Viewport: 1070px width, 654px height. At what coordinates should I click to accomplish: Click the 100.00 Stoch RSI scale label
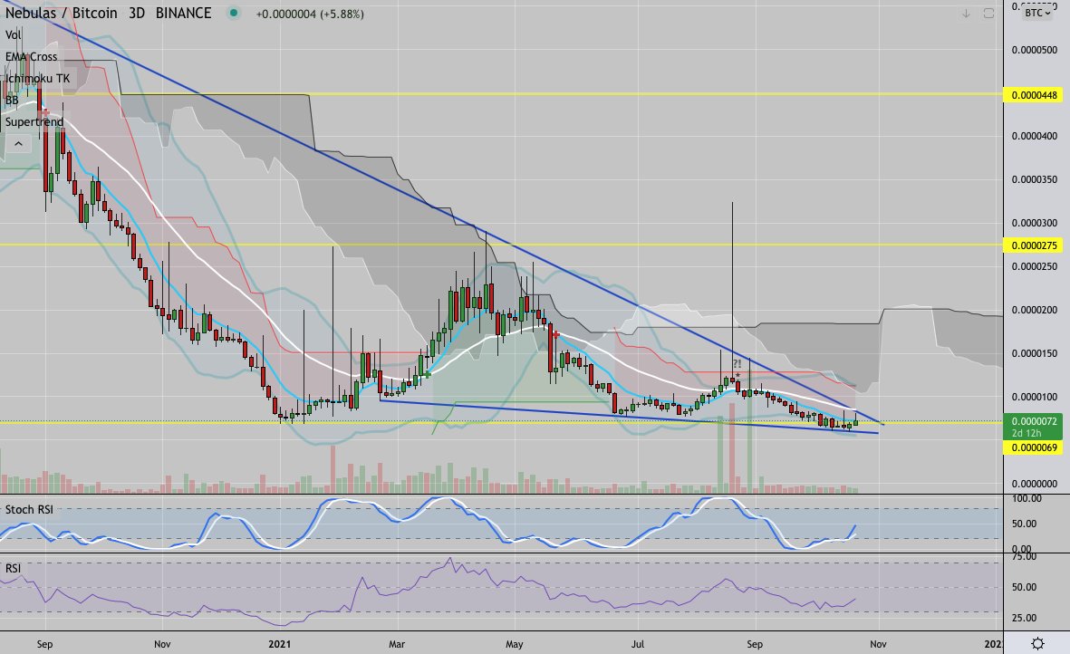point(1027,498)
